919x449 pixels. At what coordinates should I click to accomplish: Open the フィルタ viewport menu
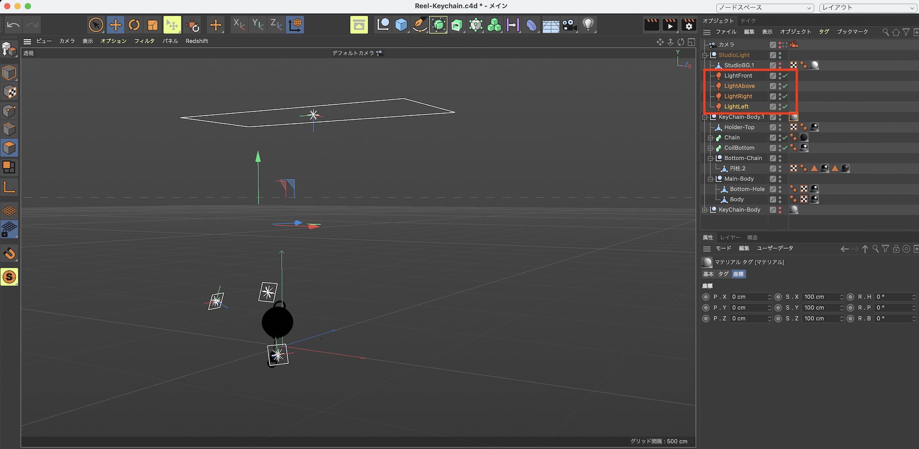pyautogui.click(x=144, y=41)
